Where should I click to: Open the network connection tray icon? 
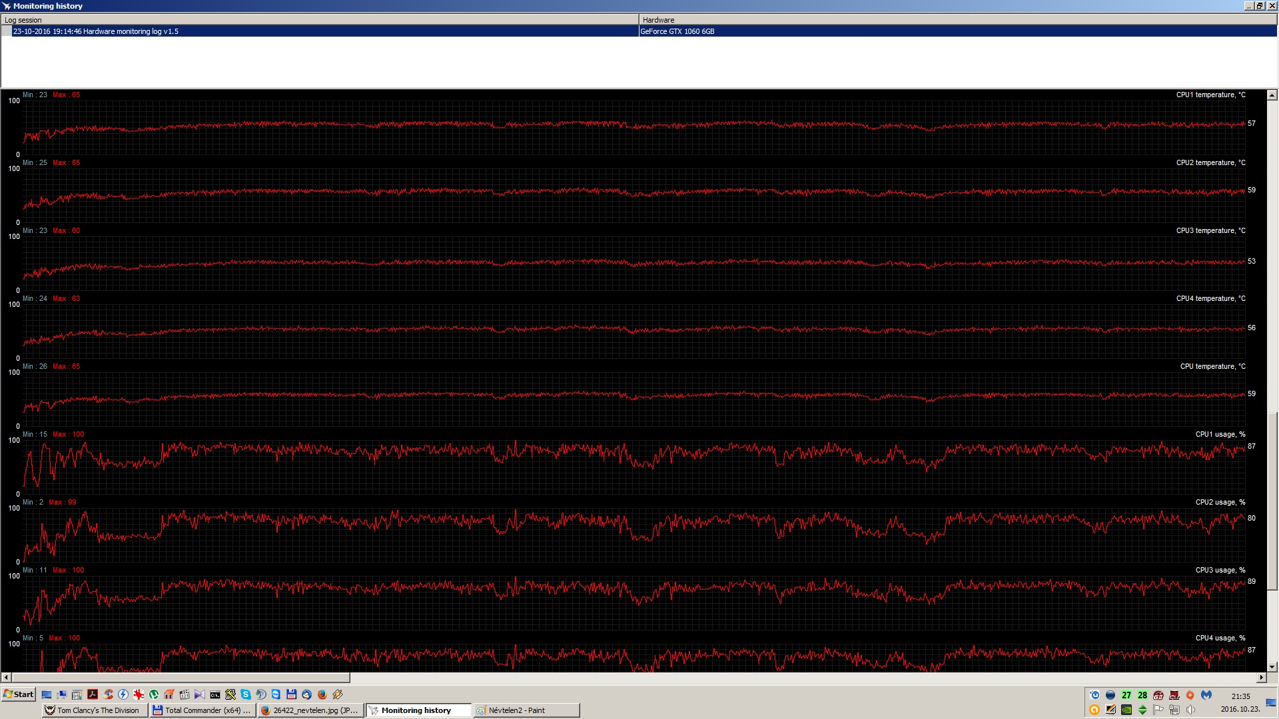pos(1174,710)
